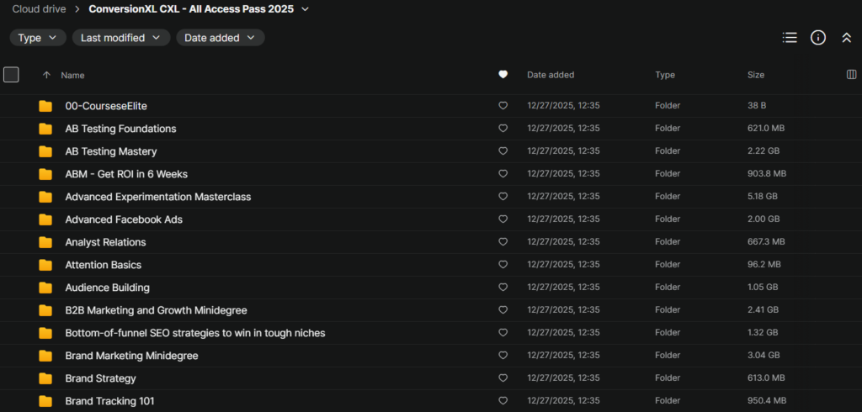Favorite the Attention Basics folder
862x412 pixels.
[x=503, y=265]
